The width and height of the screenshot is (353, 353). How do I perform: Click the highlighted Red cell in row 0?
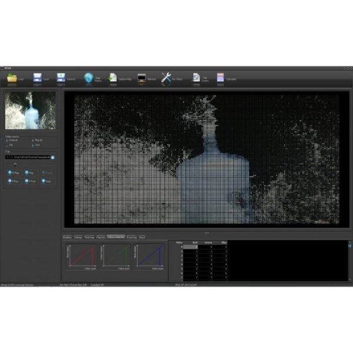click(x=191, y=247)
